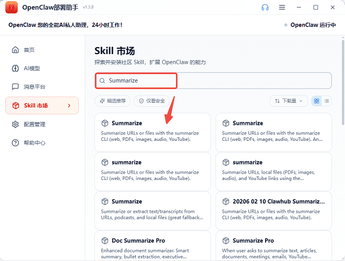Viewport: 345px width, 261px height.
Task: Click sort arrows icon beside 下载量
Action: [277, 101]
